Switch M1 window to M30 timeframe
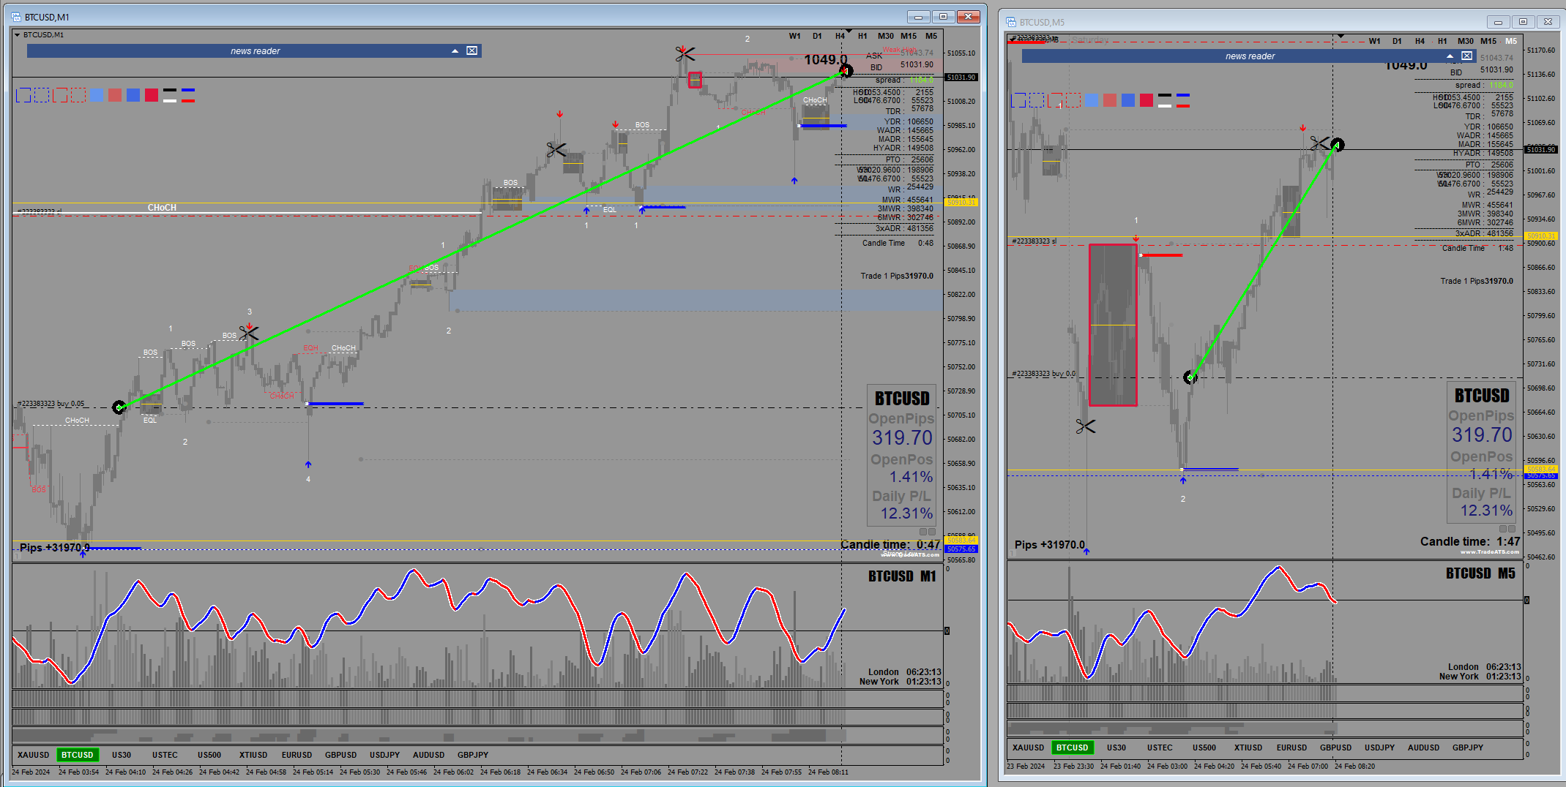The width and height of the screenshot is (1566, 787). click(x=886, y=36)
